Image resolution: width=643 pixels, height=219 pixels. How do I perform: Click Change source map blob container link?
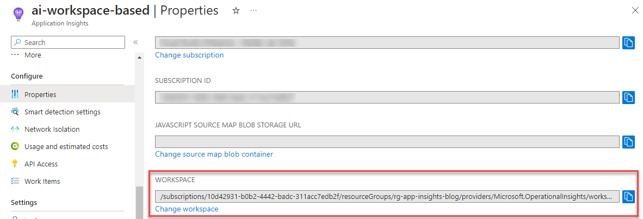click(x=214, y=154)
